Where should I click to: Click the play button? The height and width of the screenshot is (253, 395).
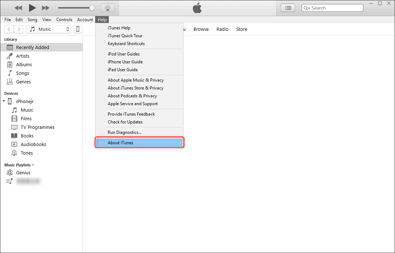point(32,8)
